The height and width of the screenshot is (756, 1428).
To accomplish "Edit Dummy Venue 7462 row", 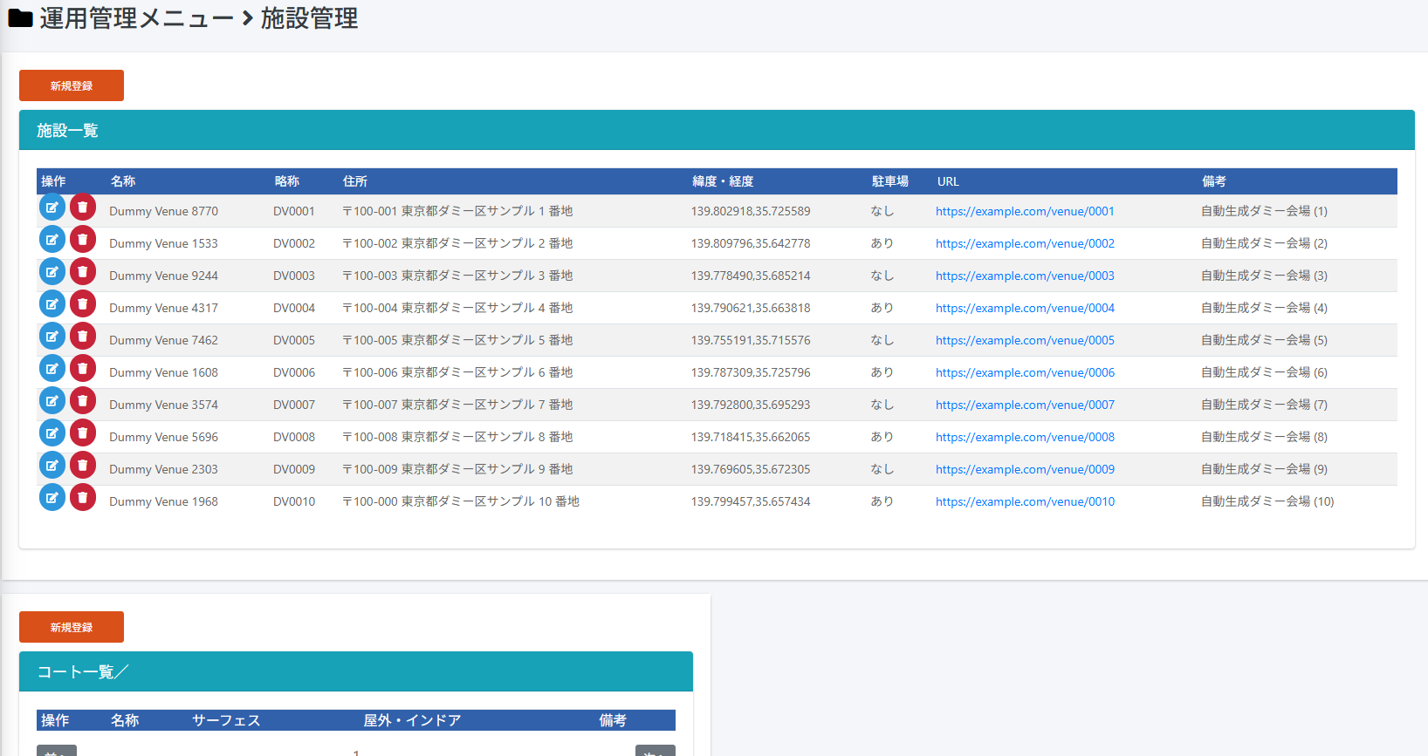I will (x=52, y=337).
